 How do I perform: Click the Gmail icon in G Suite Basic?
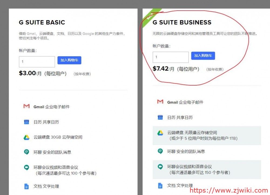click(x=26, y=107)
